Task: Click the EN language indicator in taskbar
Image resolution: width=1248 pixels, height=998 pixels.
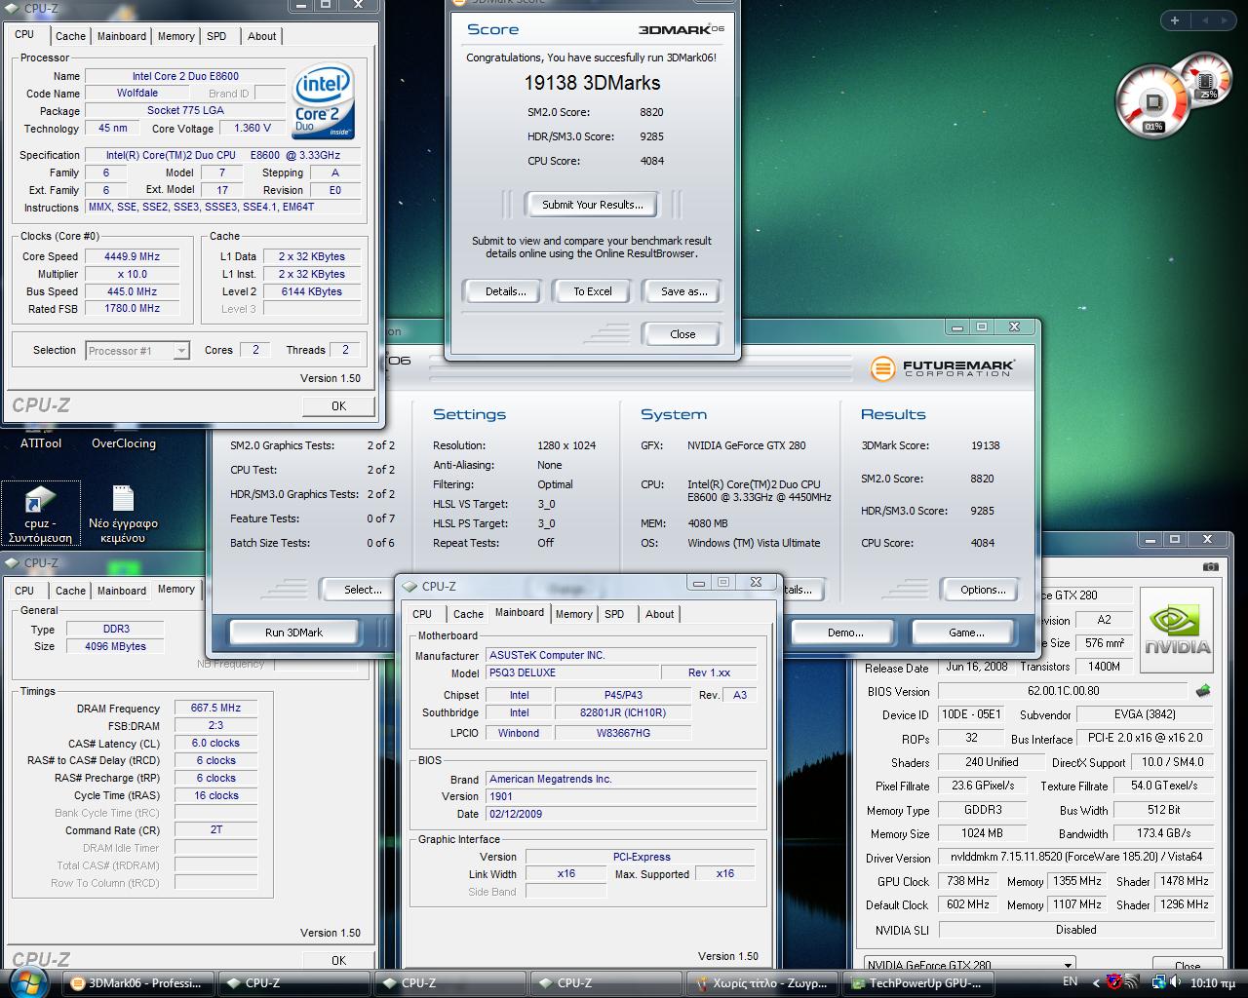Action: [x=1071, y=981]
